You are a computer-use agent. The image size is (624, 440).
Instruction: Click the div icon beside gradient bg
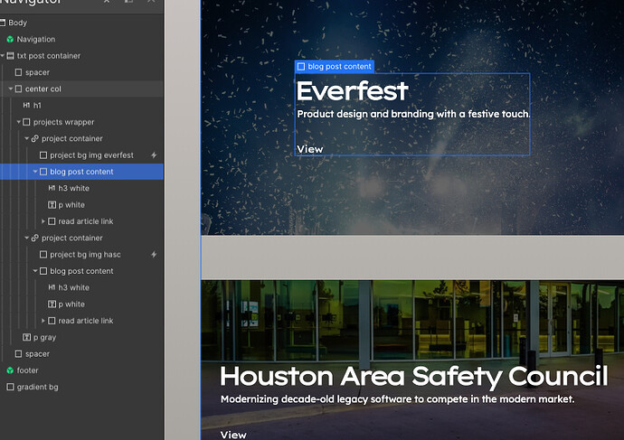(x=10, y=387)
